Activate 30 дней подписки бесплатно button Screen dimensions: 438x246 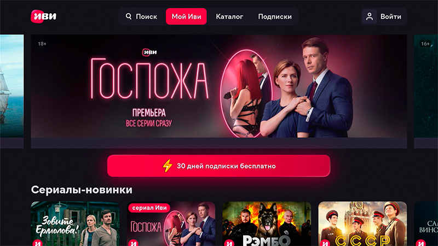point(218,166)
